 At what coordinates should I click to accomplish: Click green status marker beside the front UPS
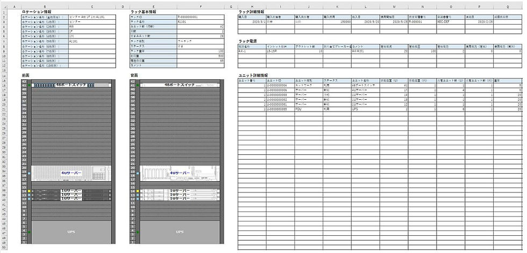29,232
